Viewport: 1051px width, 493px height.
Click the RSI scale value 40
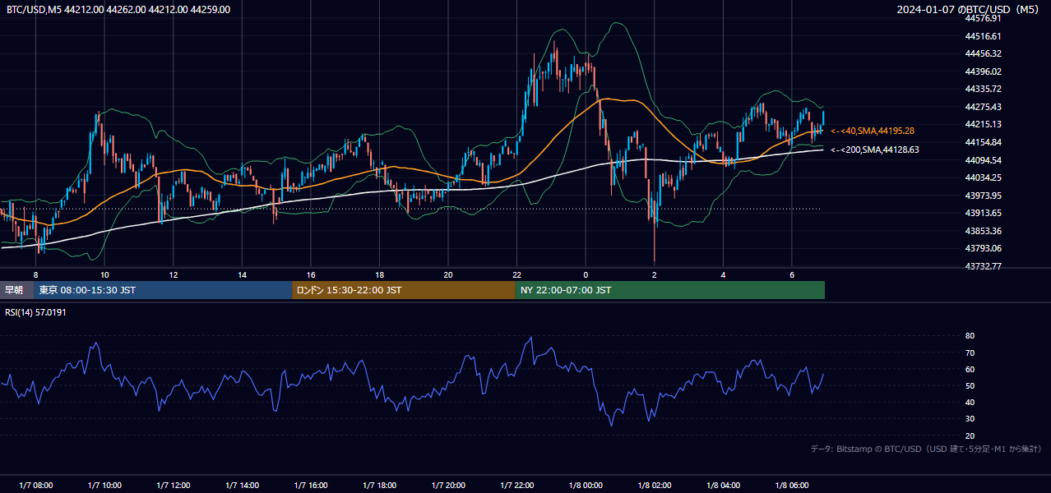pyautogui.click(x=970, y=402)
